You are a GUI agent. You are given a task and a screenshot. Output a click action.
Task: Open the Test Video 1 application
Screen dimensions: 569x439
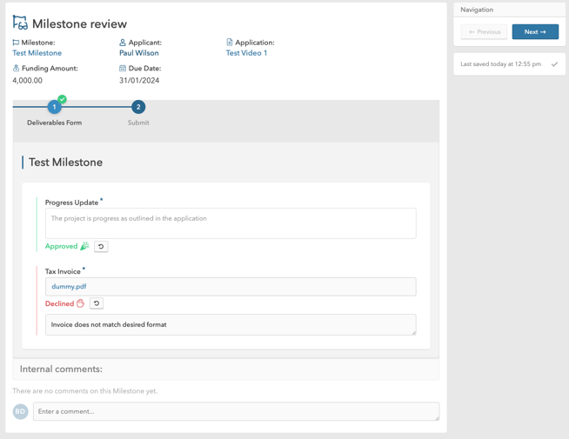pyautogui.click(x=246, y=53)
